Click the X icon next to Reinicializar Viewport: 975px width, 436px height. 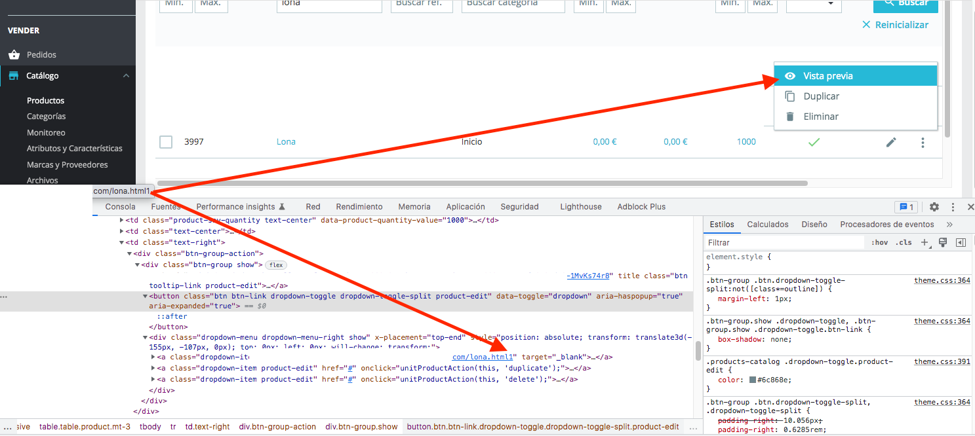[x=866, y=25]
